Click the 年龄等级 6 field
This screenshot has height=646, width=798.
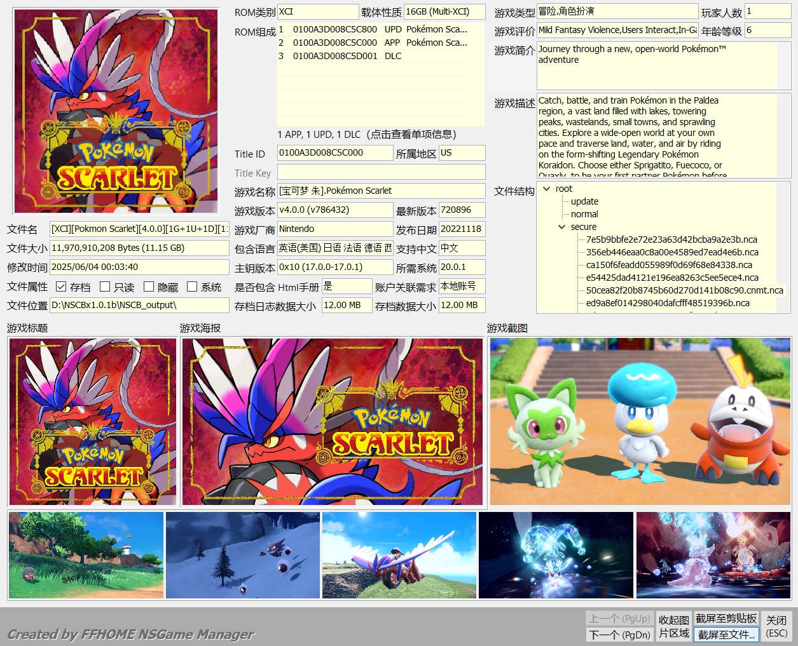767,30
